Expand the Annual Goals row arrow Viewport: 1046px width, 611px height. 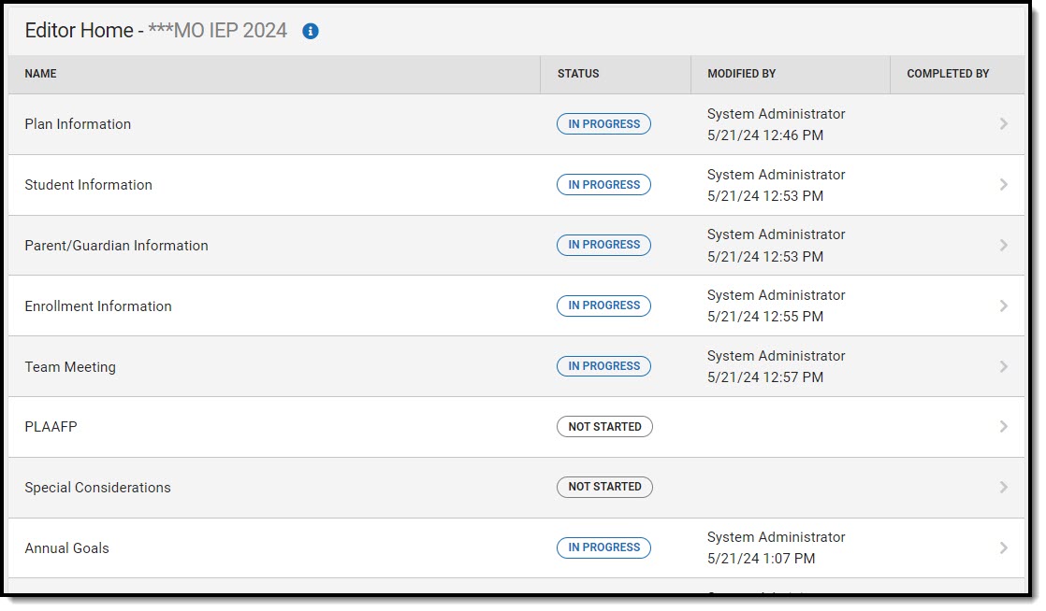point(1003,548)
